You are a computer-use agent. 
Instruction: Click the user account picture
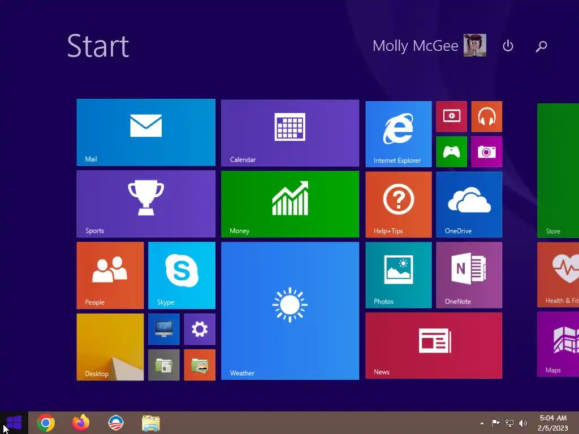(475, 45)
